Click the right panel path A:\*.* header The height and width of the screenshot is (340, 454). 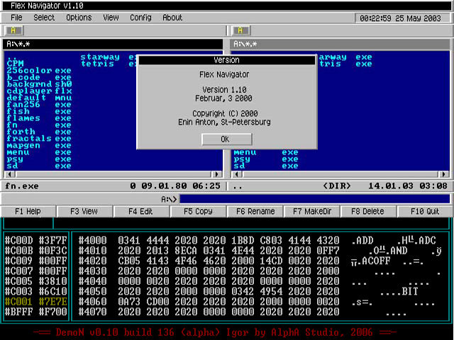pos(340,44)
